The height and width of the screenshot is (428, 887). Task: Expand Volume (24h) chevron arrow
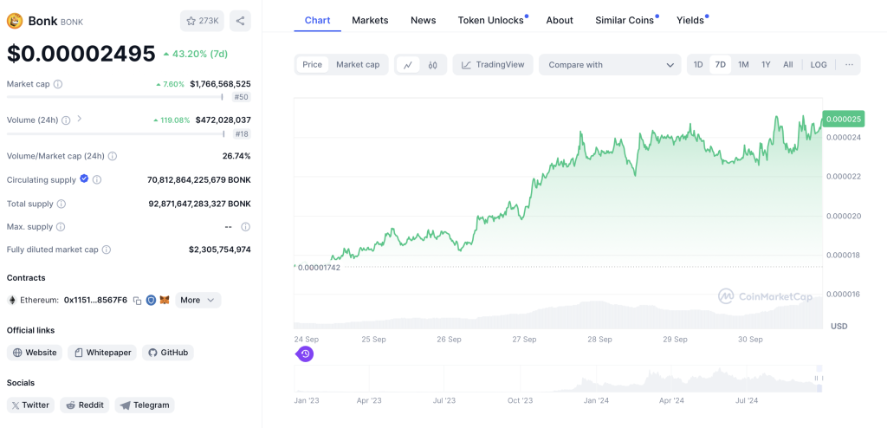pos(79,119)
